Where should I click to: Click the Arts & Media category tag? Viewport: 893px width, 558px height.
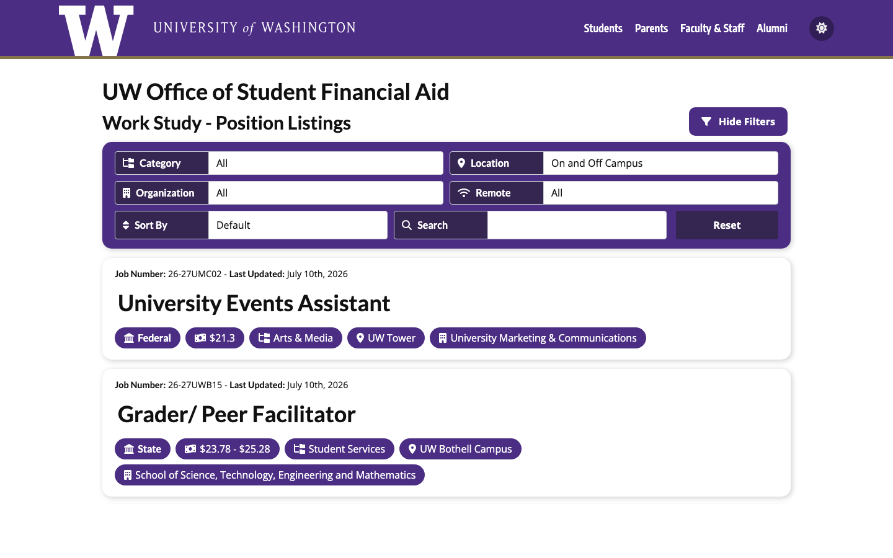click(x=296, y=338)
